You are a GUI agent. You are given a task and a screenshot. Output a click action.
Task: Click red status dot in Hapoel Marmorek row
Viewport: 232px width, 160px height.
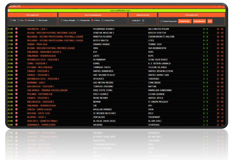[x=16, y=71]
